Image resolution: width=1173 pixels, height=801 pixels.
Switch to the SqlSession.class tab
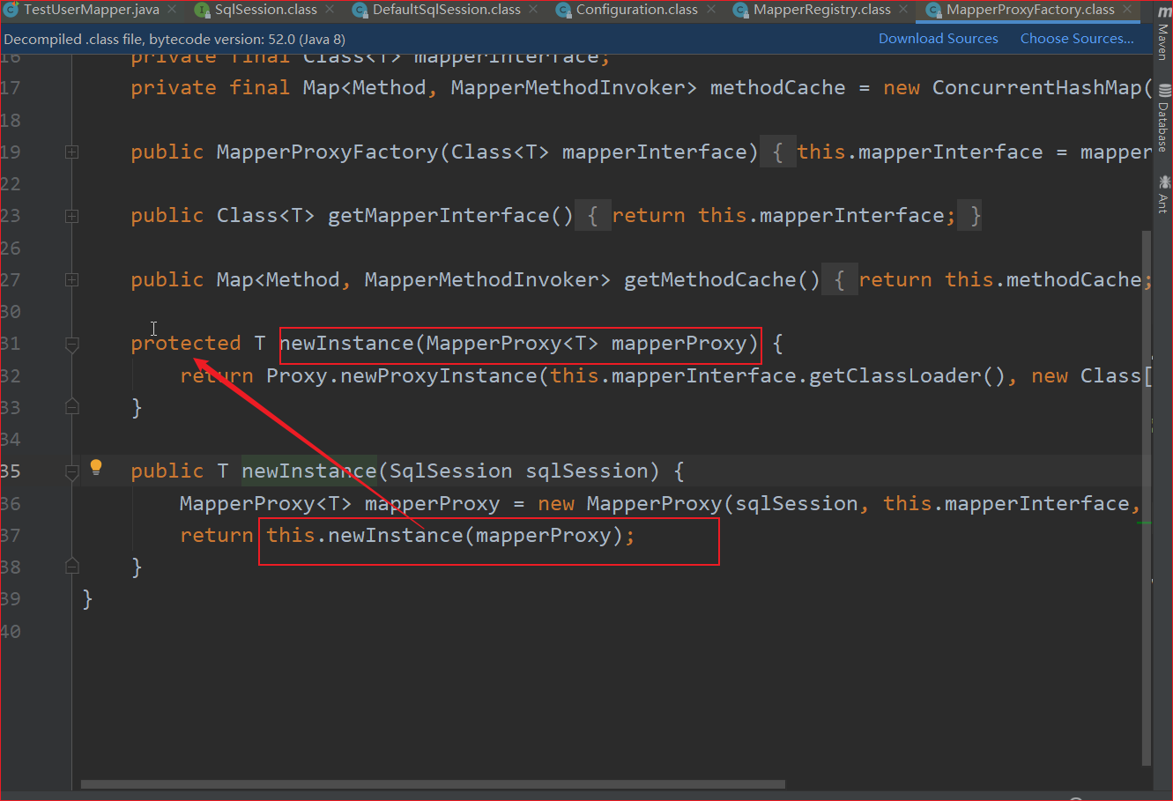[265, 10]
